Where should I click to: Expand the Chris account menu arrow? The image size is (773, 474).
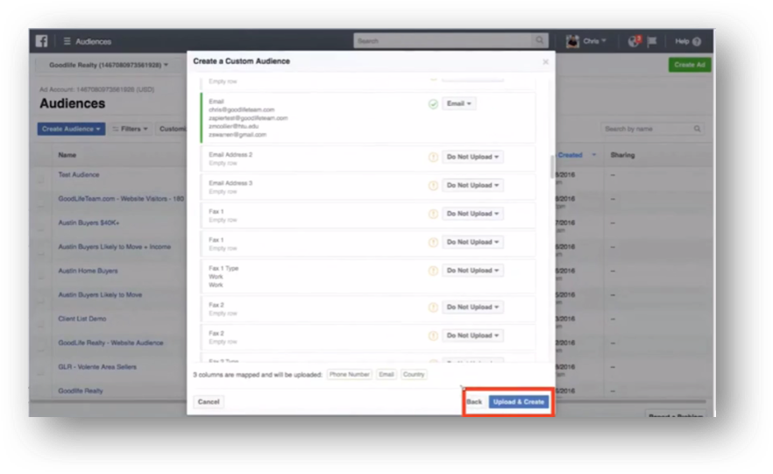(x=603, y=41)
